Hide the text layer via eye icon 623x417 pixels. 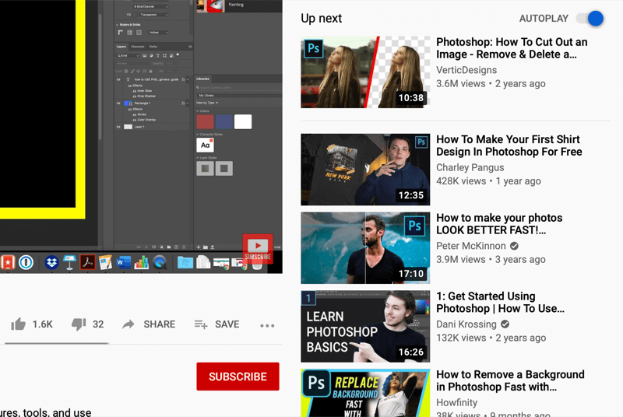click(x=118, y=80)
